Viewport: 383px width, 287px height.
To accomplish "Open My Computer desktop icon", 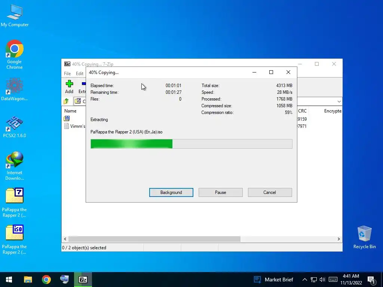I will 15,15.
